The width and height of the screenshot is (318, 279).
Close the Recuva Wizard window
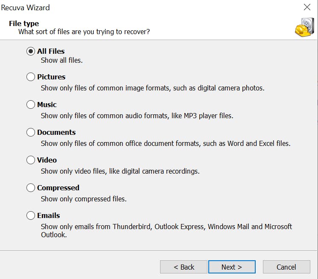[306, 7]
